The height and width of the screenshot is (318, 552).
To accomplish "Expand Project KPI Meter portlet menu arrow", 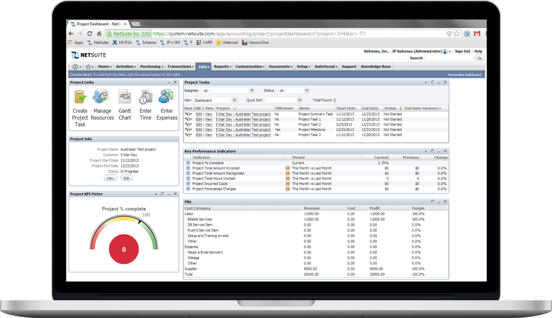I will (156, 194).
